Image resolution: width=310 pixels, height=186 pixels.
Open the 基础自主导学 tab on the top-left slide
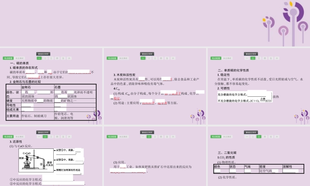43,54
